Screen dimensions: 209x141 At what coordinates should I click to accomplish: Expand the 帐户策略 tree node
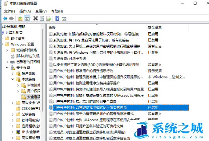point(12,73)
